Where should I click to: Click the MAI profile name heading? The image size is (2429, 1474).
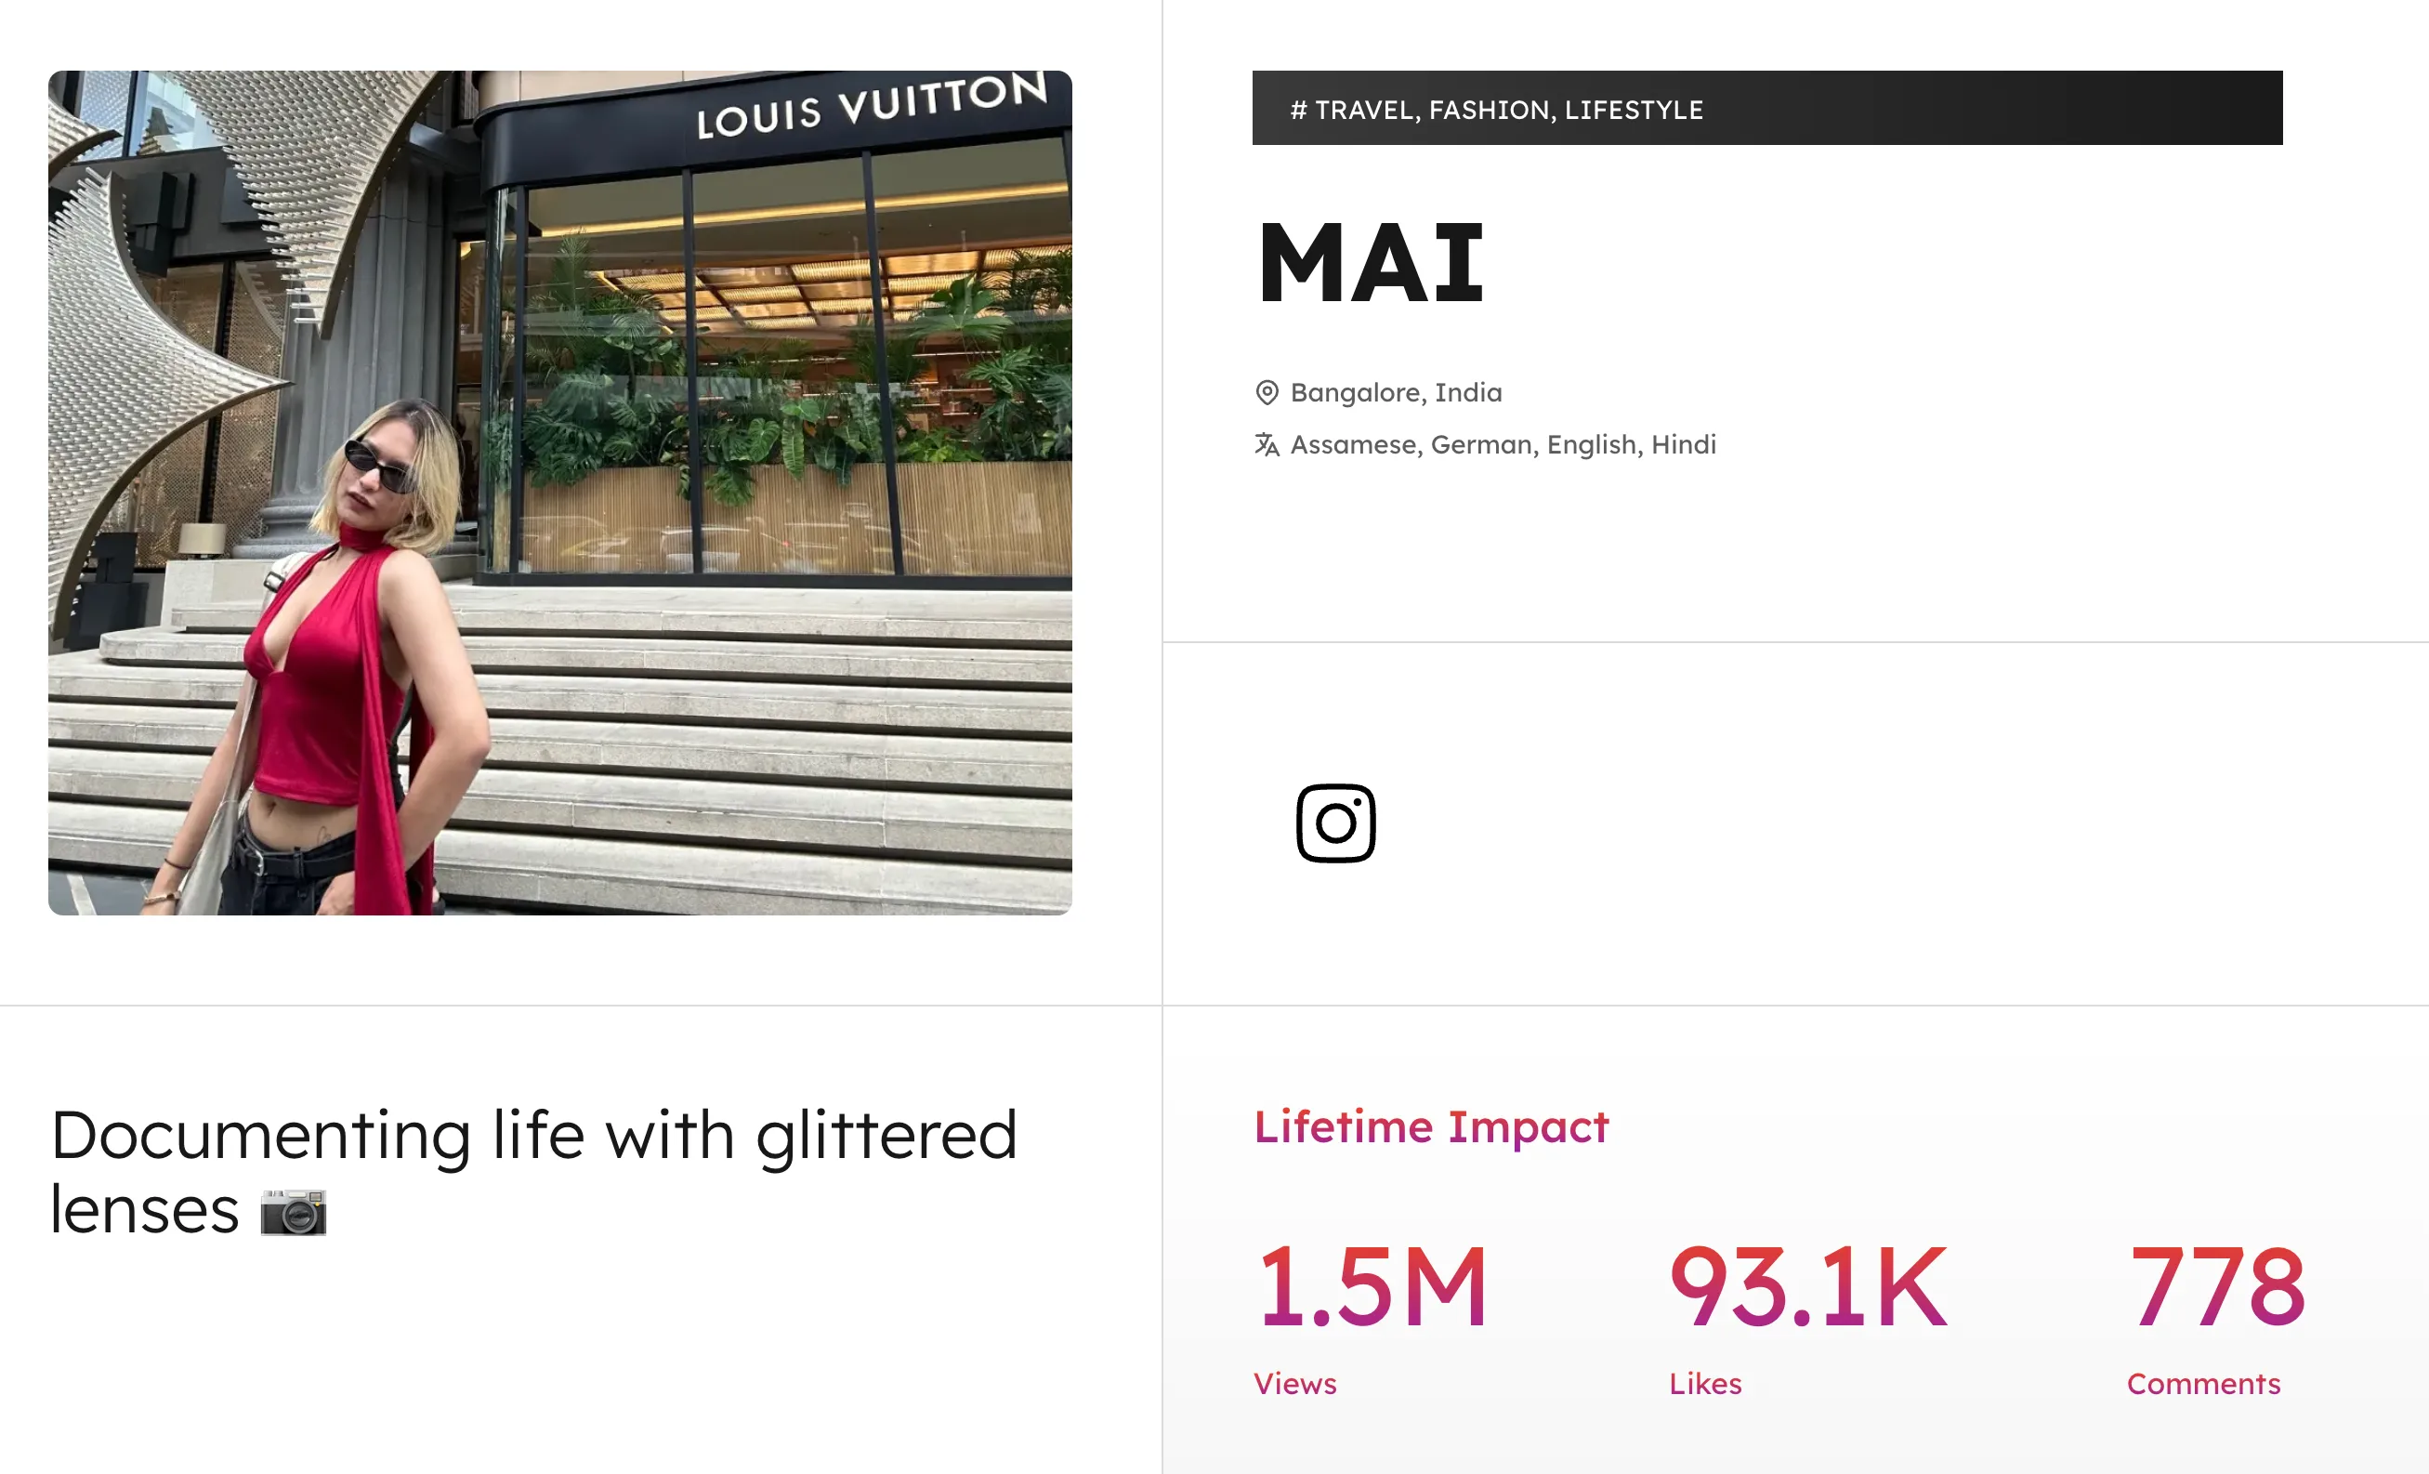(x=1371, y=263)
